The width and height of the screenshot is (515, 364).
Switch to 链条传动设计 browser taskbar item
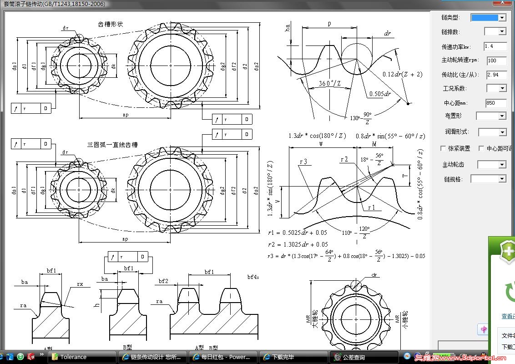(153, 357)
